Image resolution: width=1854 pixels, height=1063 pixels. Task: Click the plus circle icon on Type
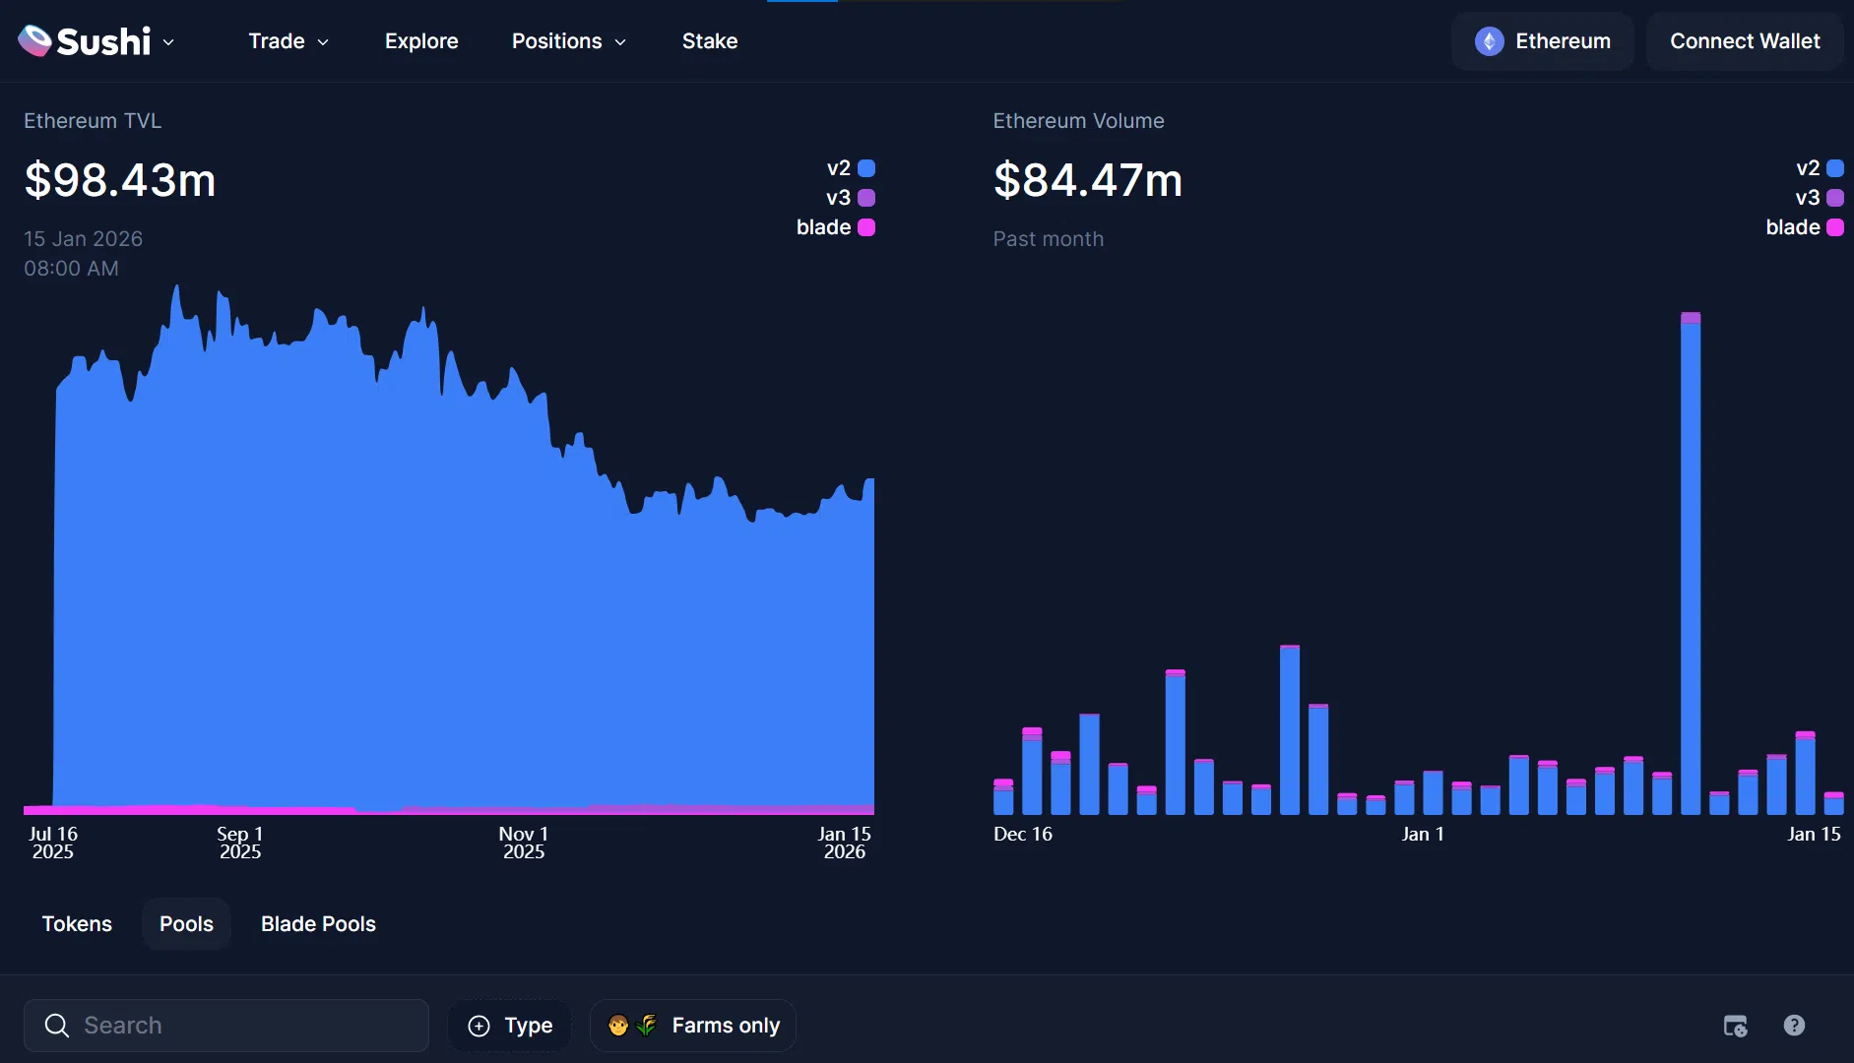[x=479, y=1026]
